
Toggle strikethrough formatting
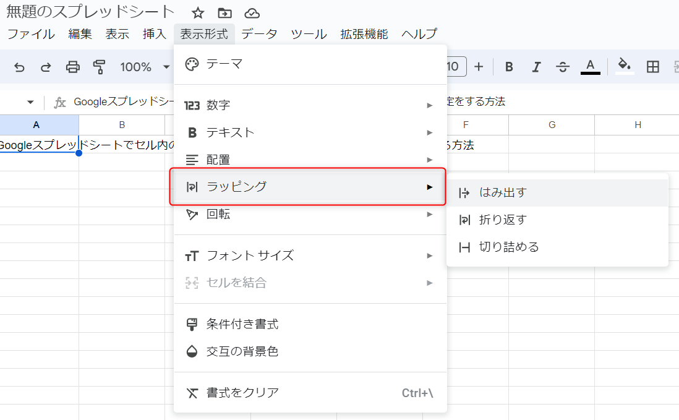(563, 67)
